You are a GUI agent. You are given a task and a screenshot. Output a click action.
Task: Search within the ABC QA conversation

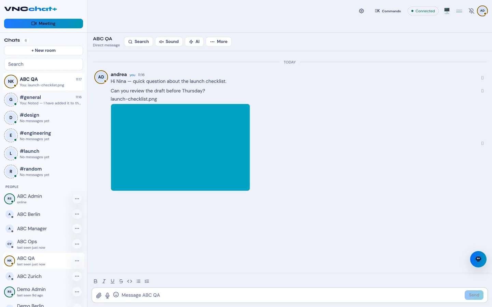138,42
